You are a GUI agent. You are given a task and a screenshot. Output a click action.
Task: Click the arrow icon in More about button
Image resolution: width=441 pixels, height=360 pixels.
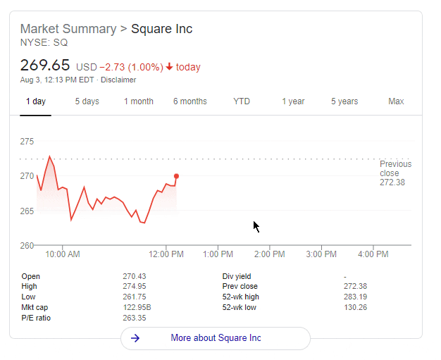coord(135,337)
